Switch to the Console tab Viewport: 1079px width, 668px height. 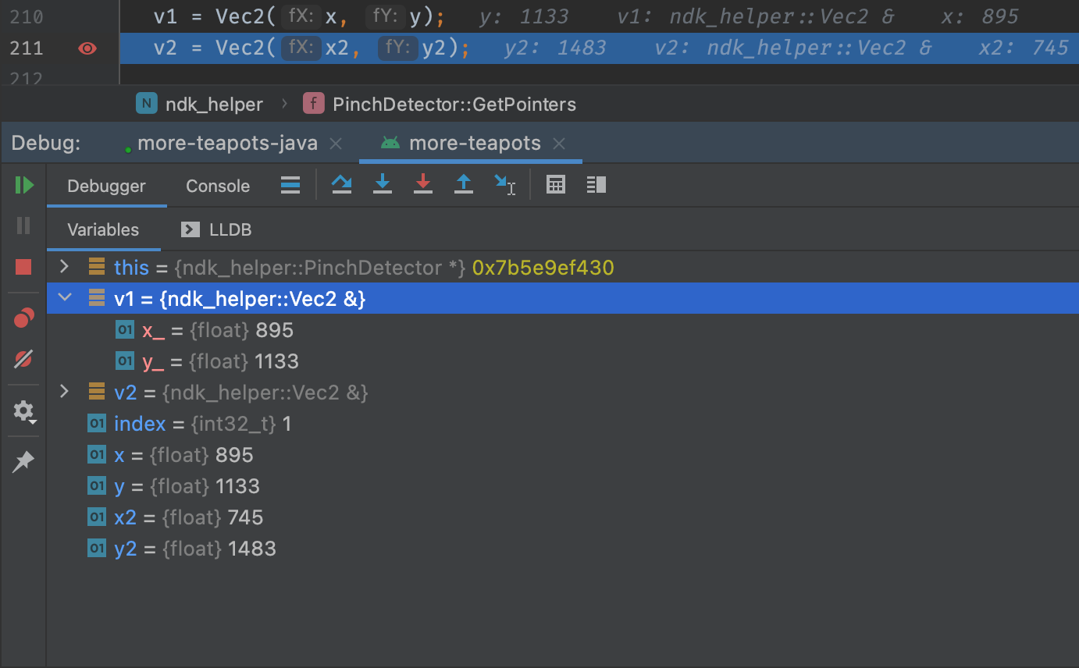coord(218,187)
